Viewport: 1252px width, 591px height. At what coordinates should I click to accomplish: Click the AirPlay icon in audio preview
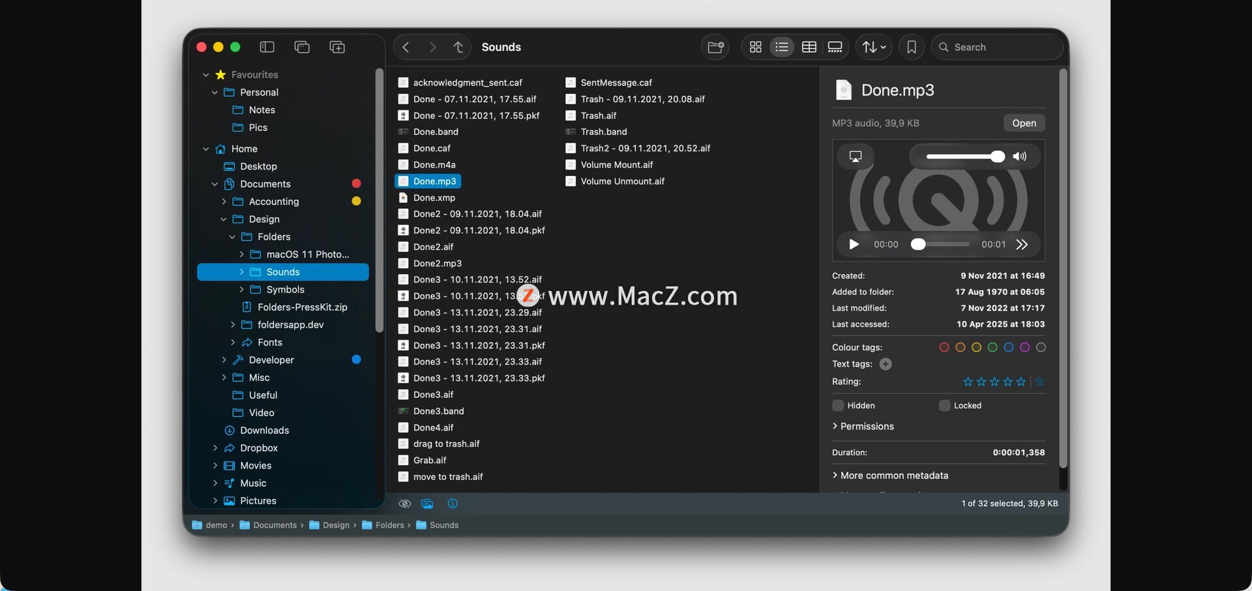point(855,156)
